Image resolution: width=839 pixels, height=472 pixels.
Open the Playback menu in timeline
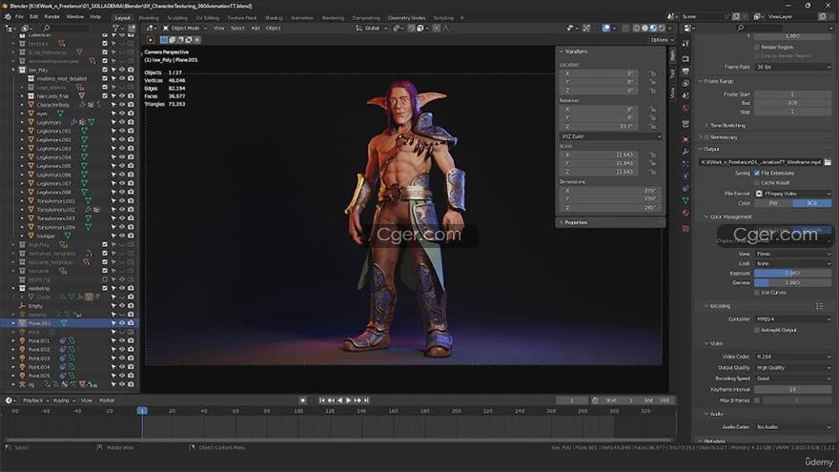coord(34,400)
